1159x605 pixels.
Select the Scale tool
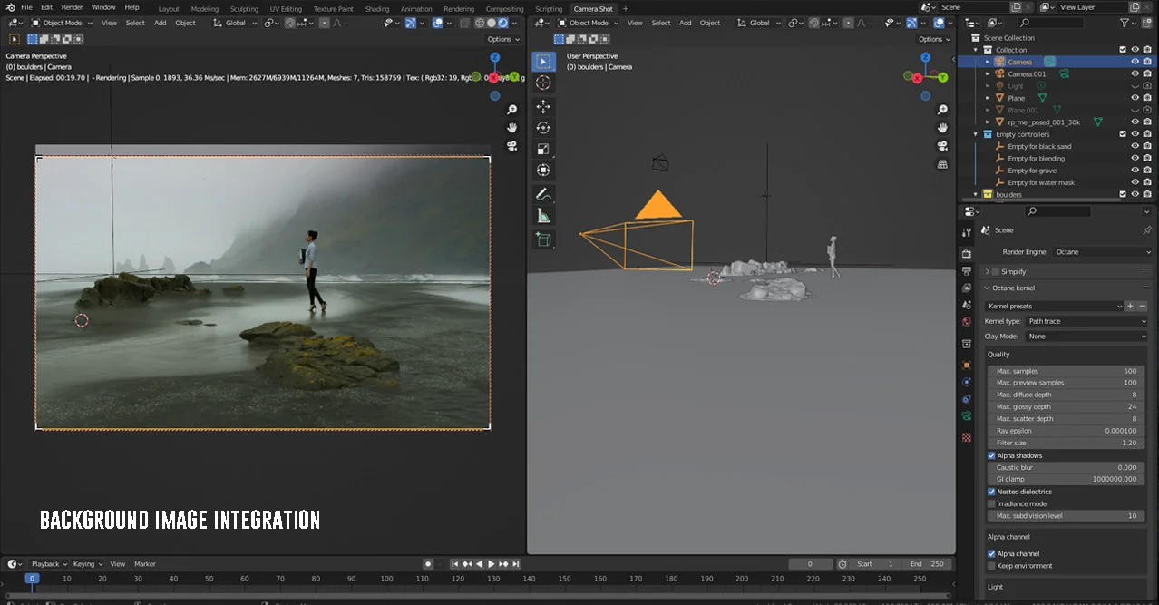pyautogui.click(x=543, y=149)
